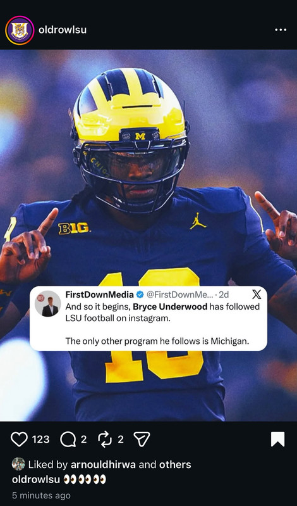
Task: Tap FirstDownMedia avatar in tweet card
Action: 47,303
